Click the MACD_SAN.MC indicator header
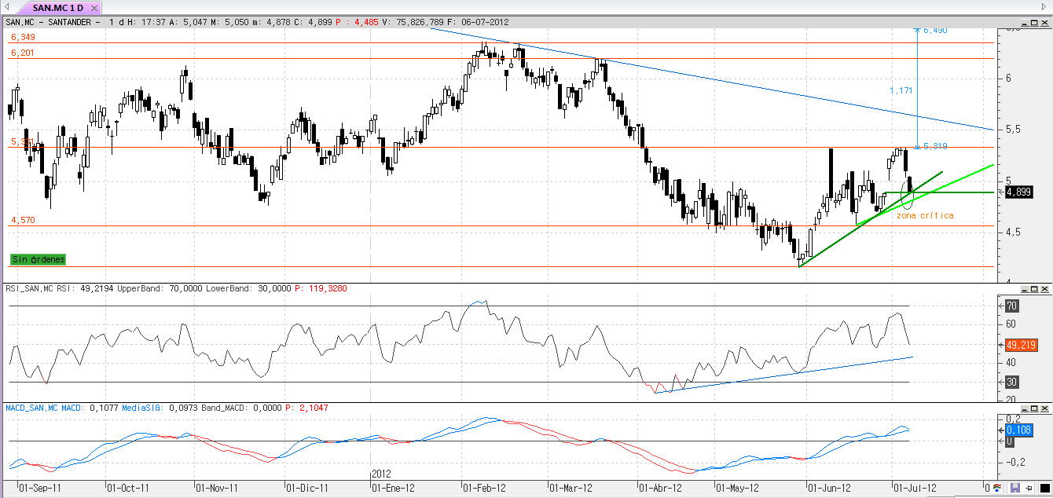The image size is (1053, 498). (x=32, y=408)
